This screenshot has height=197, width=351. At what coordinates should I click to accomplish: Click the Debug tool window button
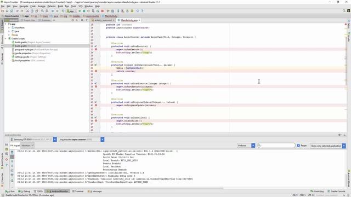[24, 191]
